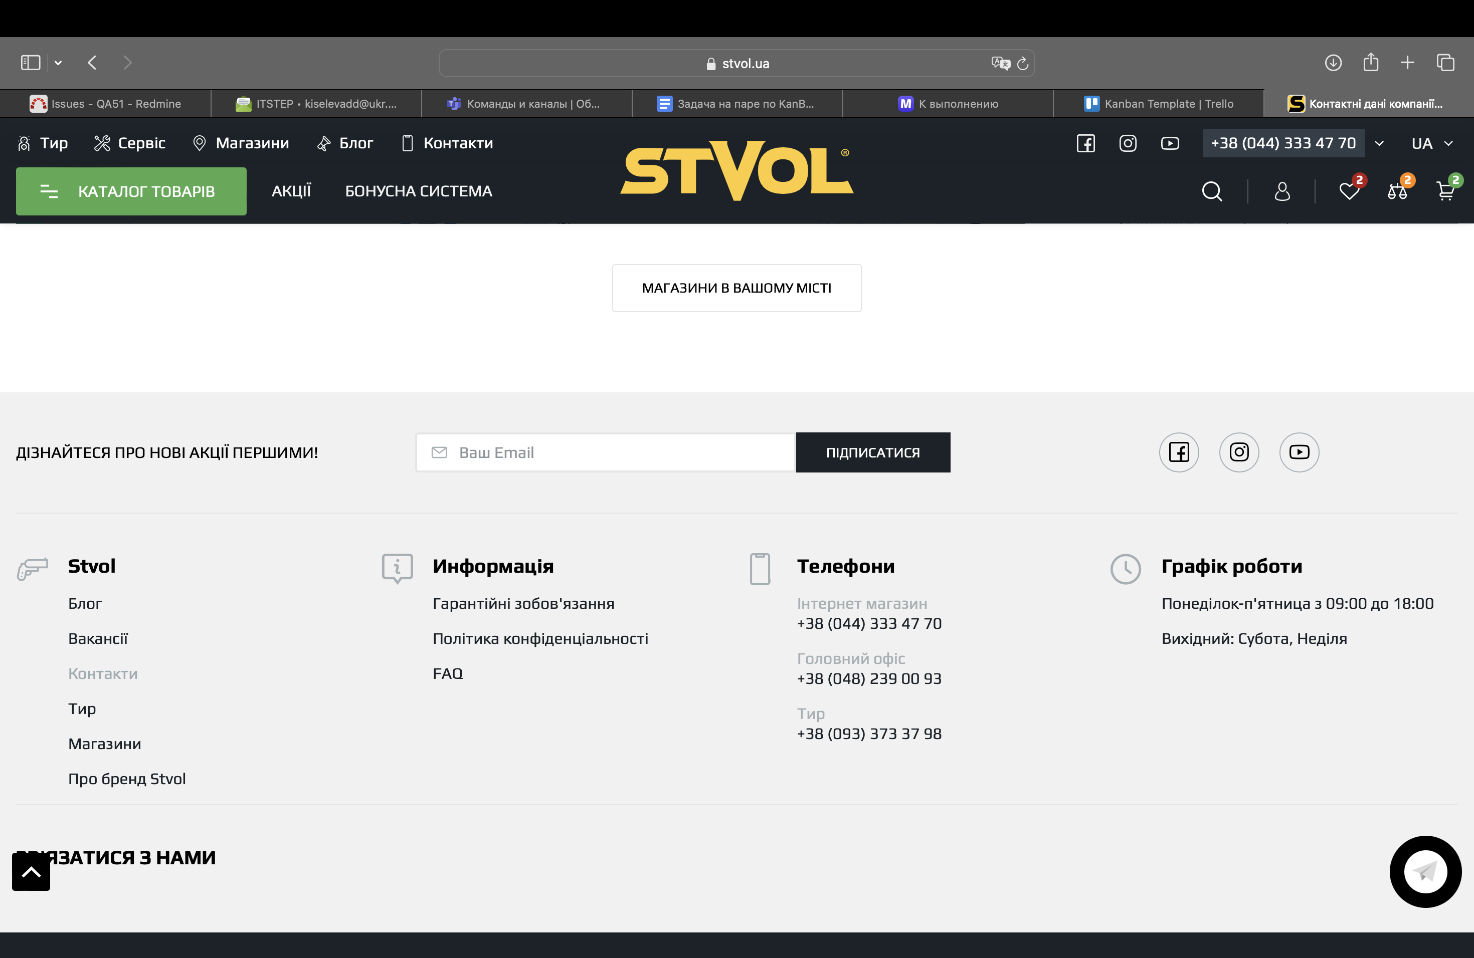Open the wishlist heart icon
This screenshot has width=1474, height=958.
point(1348,191)
